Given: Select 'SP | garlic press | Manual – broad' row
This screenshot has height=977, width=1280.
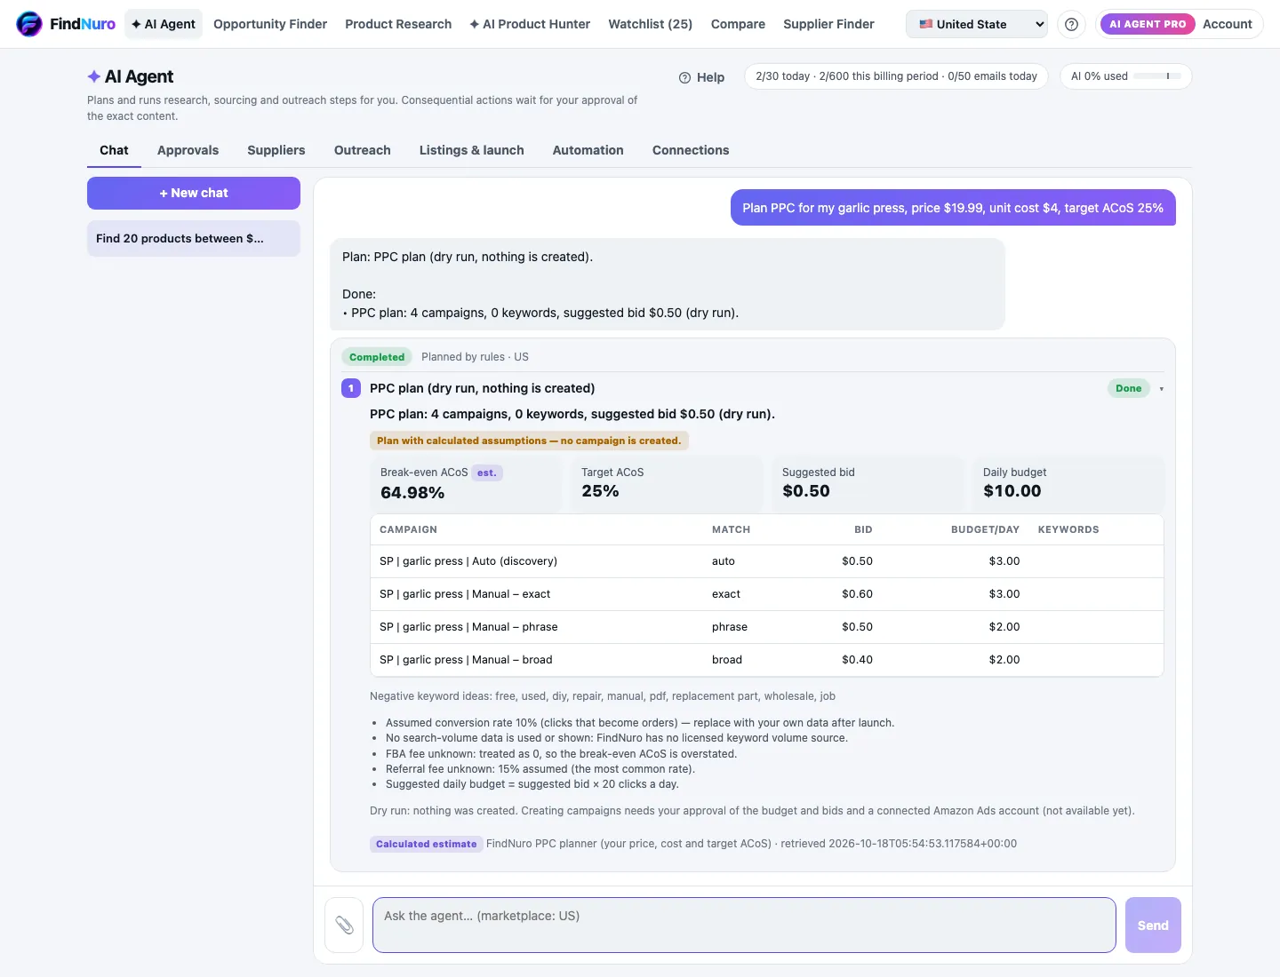Looking at the screenshot, I should pyautogui.click(x=767, y=660).
